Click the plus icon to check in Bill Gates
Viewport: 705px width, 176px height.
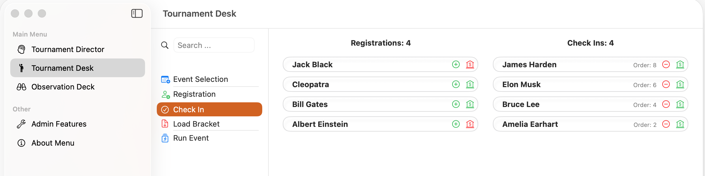pyautogui.click(x=456, y=104)
